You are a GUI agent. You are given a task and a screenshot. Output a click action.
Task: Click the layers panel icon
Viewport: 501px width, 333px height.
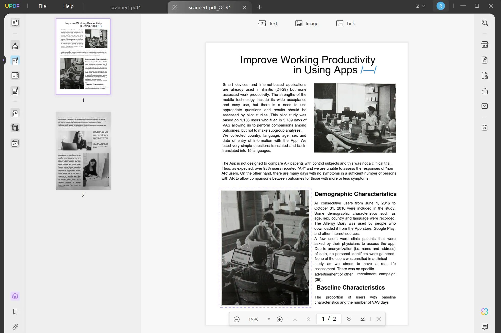tap(15, 296)
